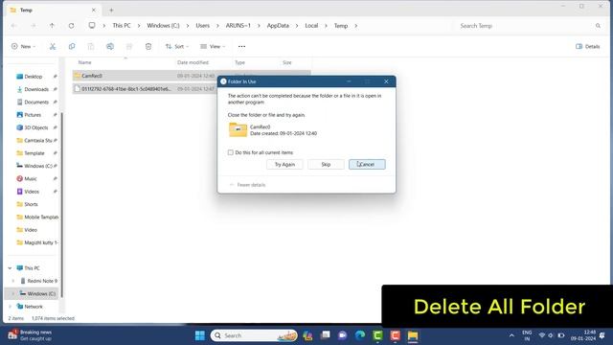
Task: Go forward with the Forward arrow
Action: point(34,26)
